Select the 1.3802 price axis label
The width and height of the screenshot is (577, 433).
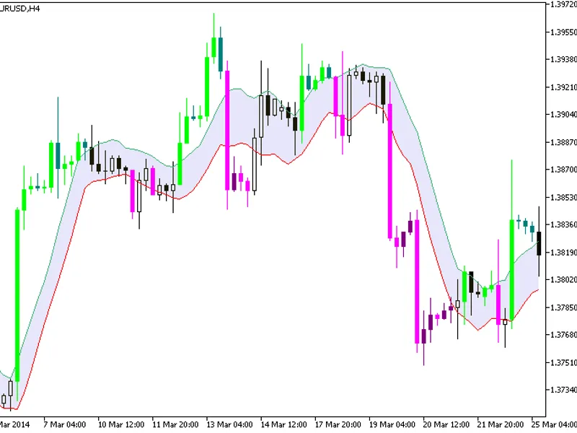pyautogui.click(x=563, y=280)
